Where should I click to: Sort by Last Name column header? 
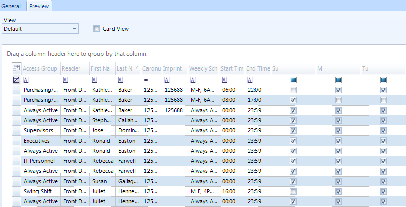(x=128, y=68)
